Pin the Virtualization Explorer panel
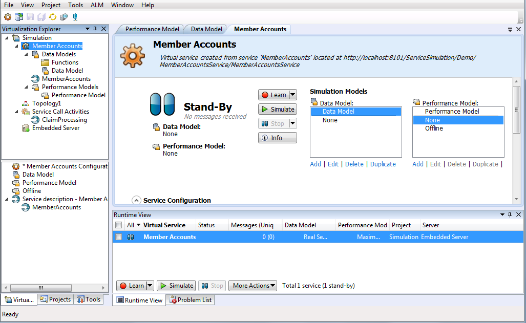This screenshot has width=526, height=323. point(95,29)
